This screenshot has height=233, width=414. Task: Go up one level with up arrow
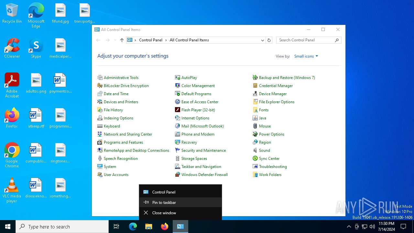click(122, 40)
